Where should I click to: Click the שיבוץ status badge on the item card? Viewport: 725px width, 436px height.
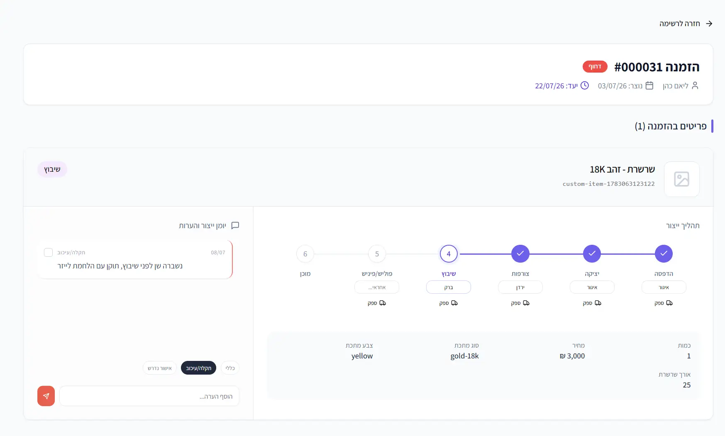tap(52, 169)
